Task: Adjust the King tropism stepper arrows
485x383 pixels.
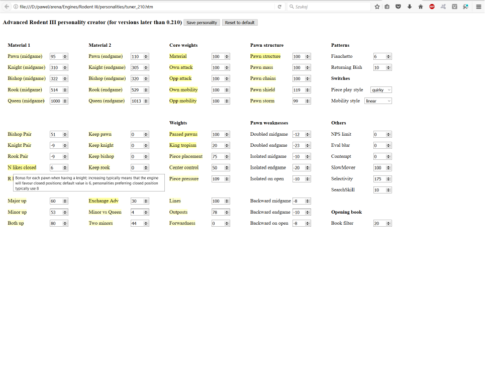Action: coord(227,145)
